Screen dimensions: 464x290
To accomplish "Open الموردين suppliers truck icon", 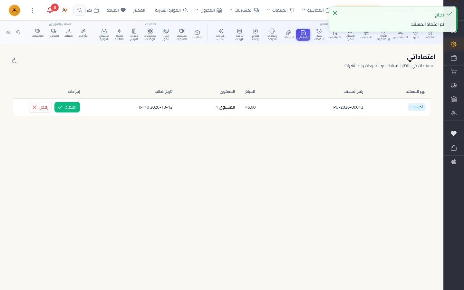I will coord(54,33).
